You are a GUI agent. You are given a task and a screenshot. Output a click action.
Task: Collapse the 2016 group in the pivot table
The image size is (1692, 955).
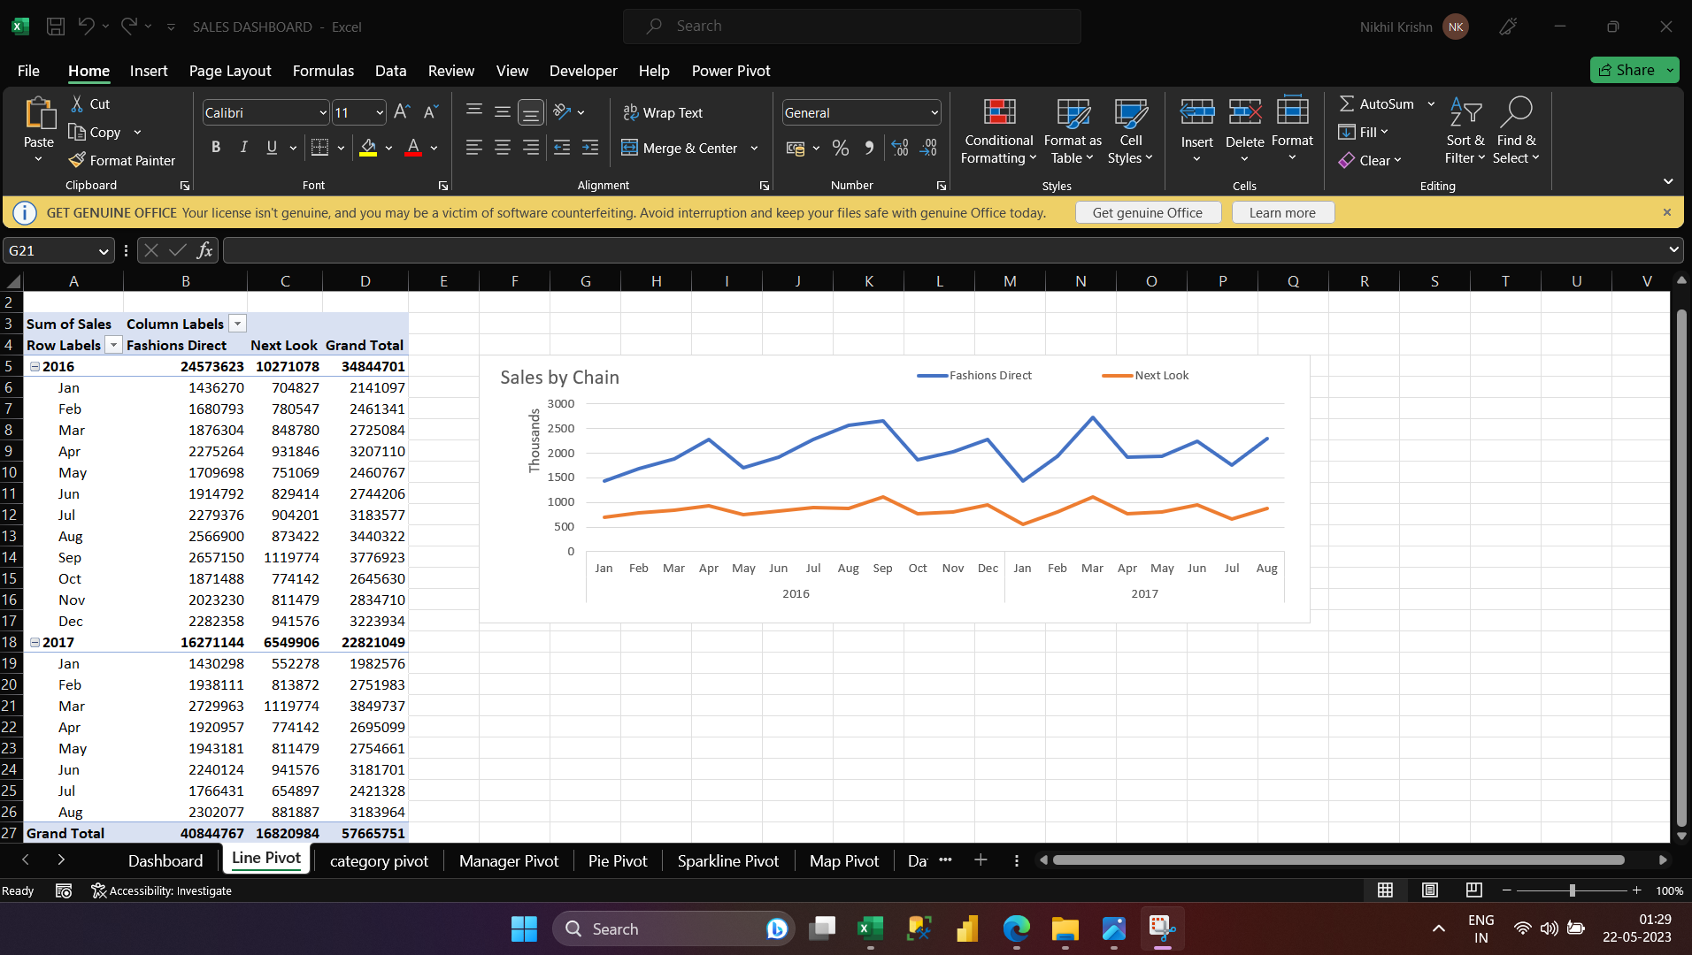(34, 366)
